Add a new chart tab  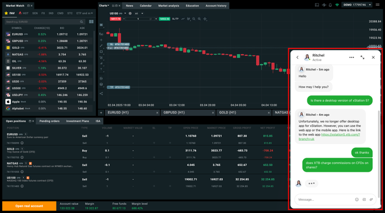(x=101, y=113)
